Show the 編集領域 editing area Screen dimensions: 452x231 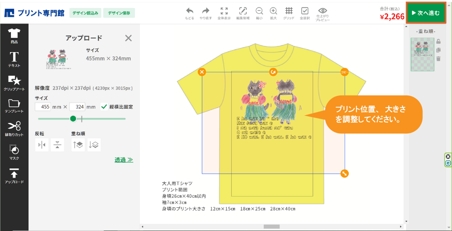(x=243, y=13)
